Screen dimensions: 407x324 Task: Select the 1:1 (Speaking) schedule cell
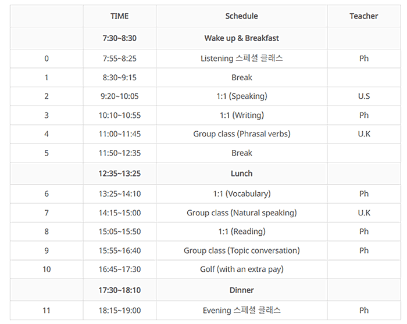click(241, 96)
